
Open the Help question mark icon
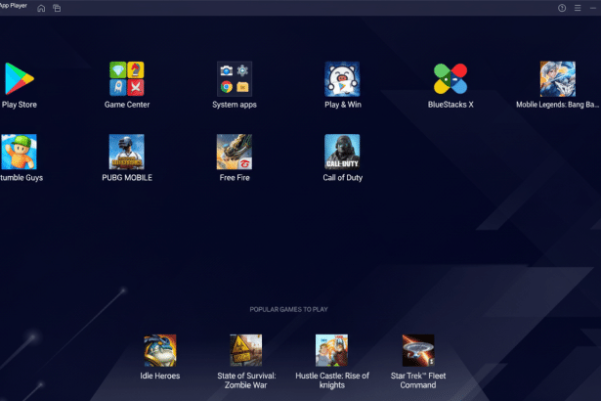coord(562,8)
